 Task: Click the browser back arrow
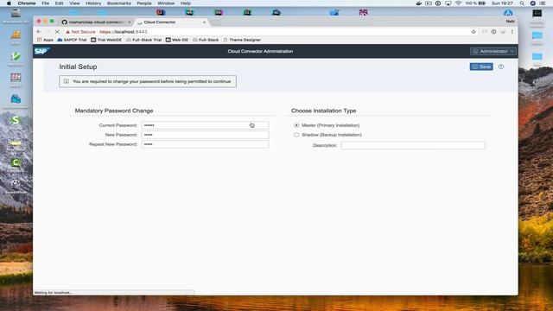[39, 32]
